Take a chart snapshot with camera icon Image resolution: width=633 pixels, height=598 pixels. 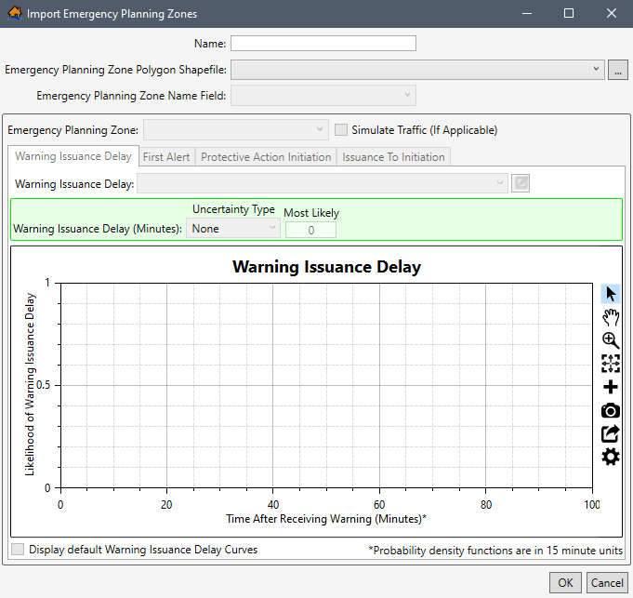(611, 411)
